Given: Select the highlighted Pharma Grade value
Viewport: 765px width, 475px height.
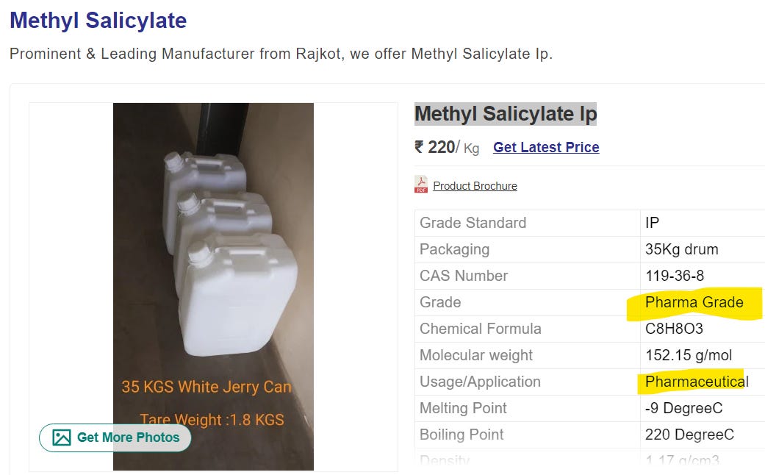Looking at the screenshot, I should (694, 302).
